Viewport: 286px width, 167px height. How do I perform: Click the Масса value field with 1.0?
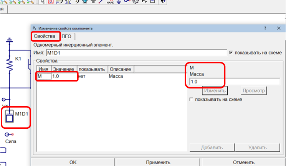pos(234,82)
